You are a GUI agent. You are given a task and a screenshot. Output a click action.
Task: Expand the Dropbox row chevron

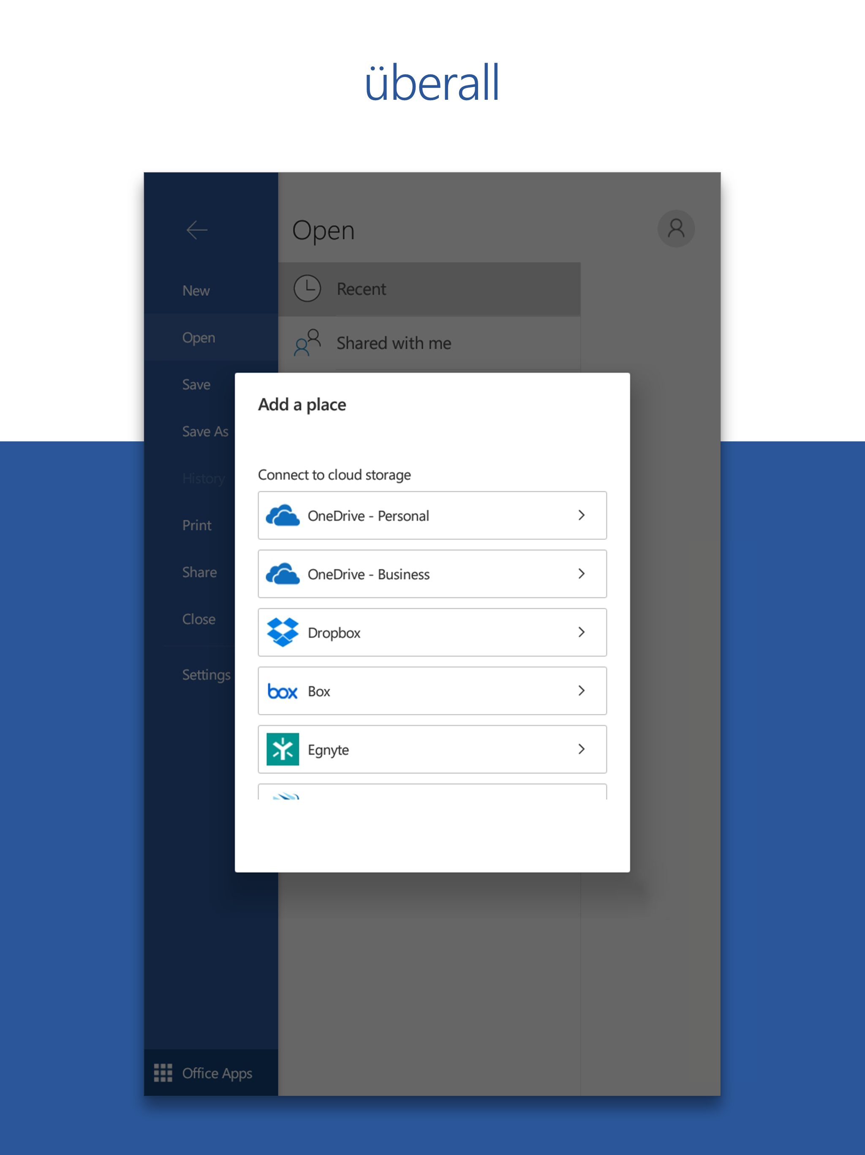click(x=581, y=632)
